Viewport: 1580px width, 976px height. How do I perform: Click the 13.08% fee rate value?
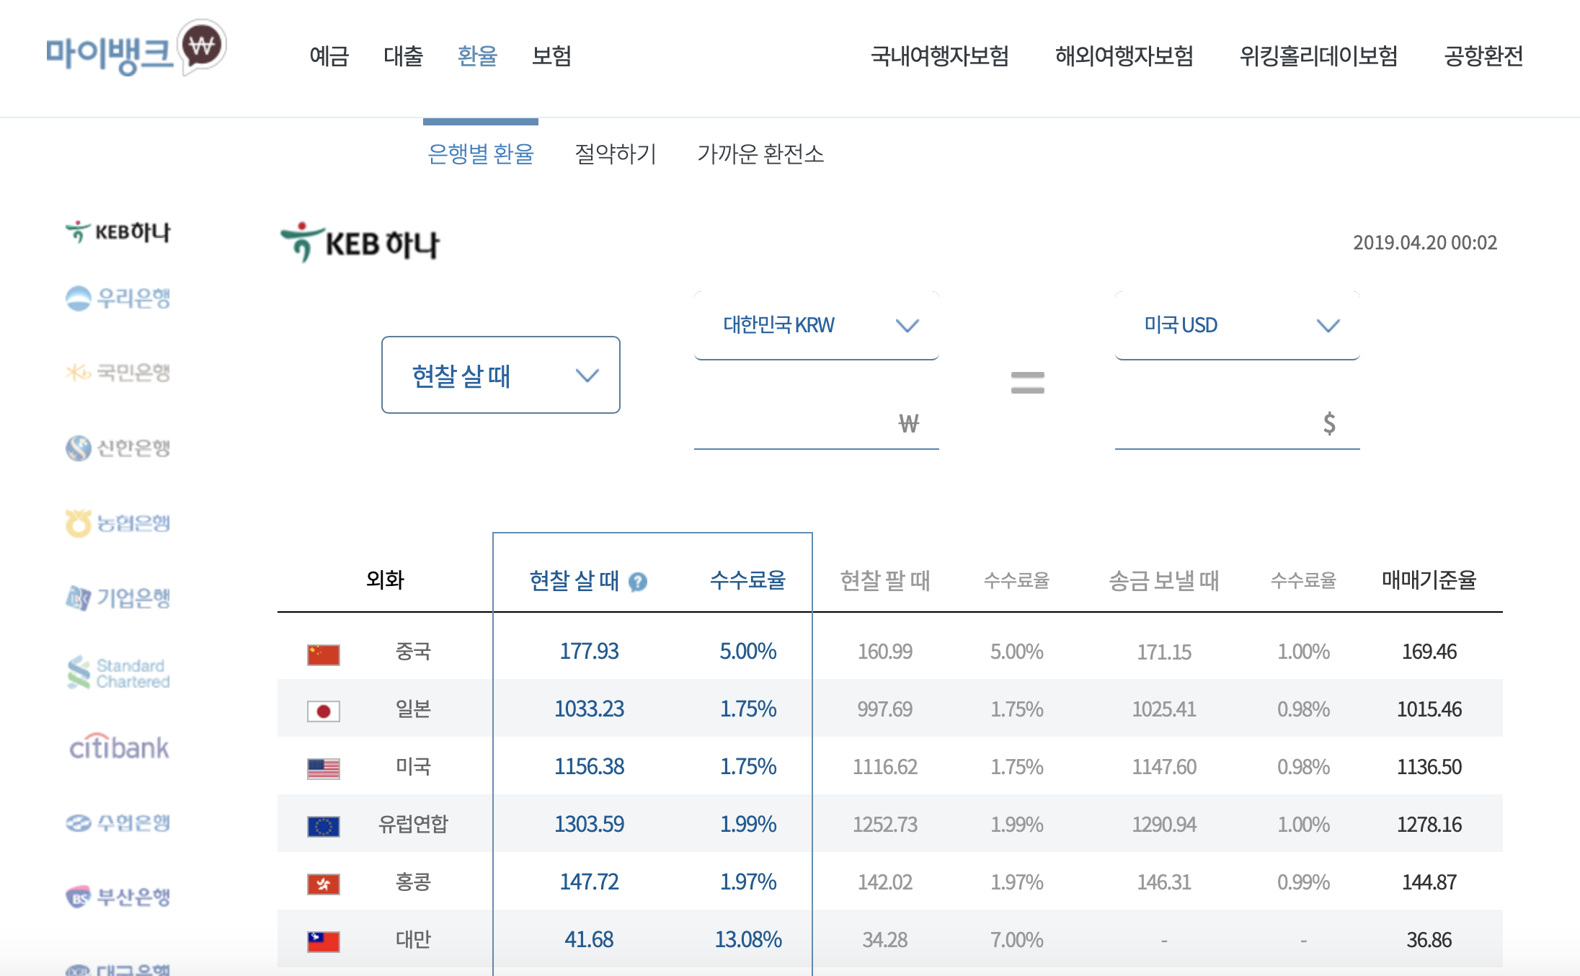(748, 939)
